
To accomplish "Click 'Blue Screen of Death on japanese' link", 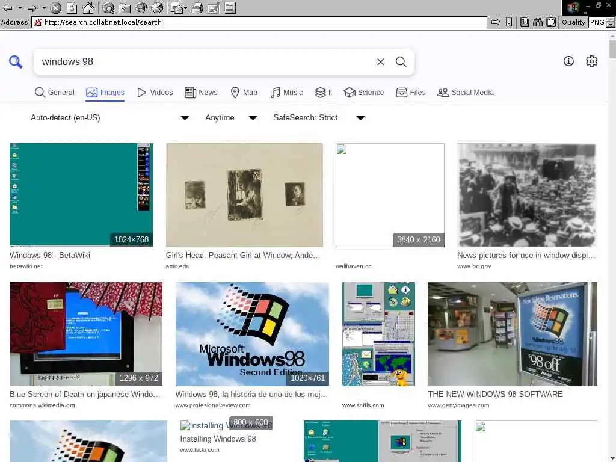I will (x=85, y=394).
